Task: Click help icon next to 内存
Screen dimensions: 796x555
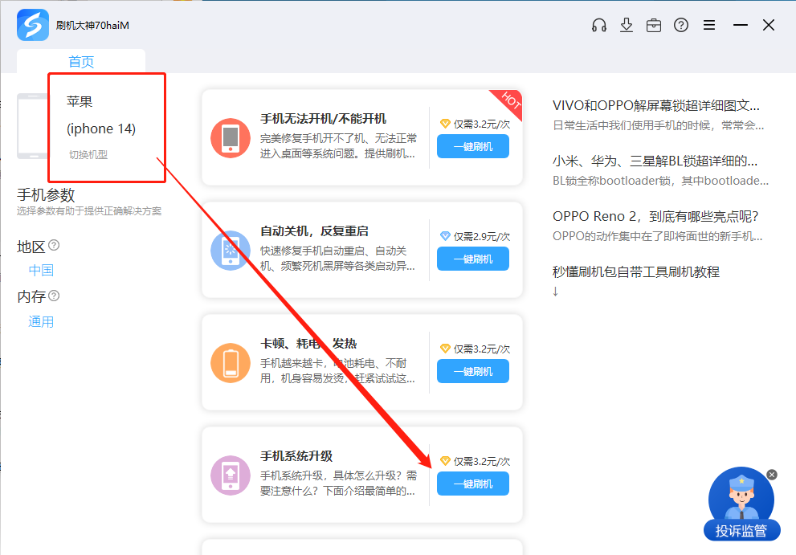Action: click(54, 296)
